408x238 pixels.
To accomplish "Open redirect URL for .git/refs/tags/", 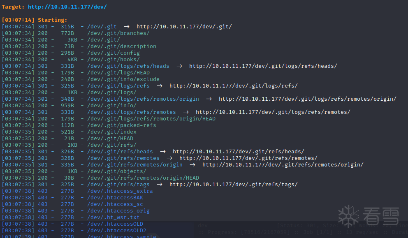I will tap(233, 185).
